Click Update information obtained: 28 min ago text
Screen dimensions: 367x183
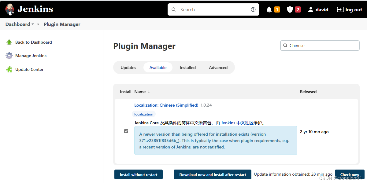pos(293,174)
